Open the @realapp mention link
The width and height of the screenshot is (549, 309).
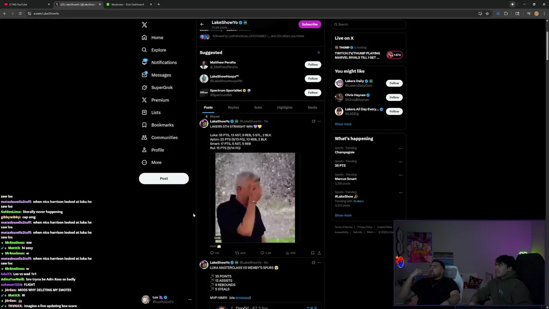pyautogui.click(x=242, y=297)
